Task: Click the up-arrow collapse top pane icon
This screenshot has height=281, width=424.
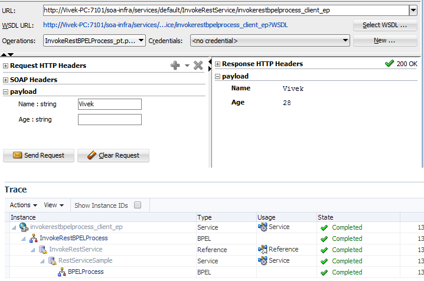Action: point(4,54)
